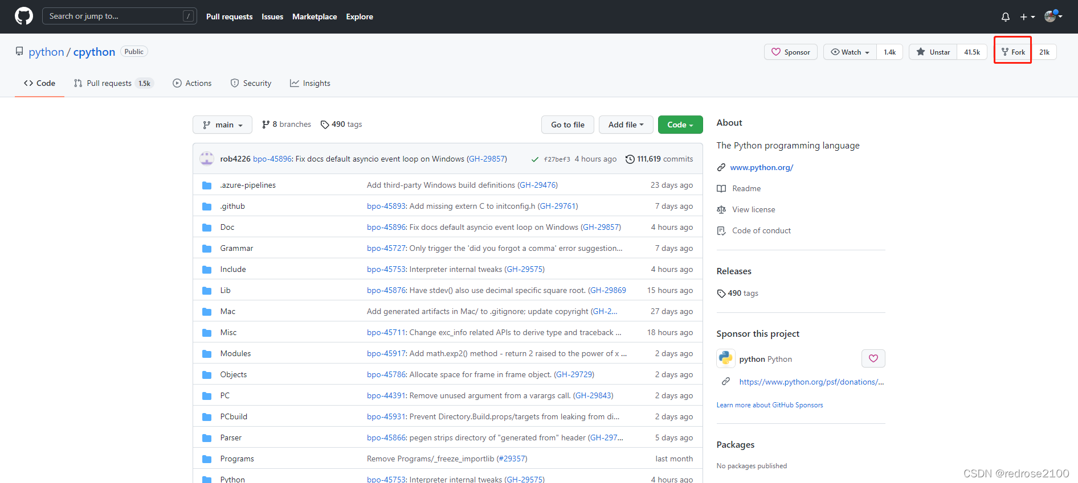Open the main branch selector
This screenshot has height=483, width=1078.
coord(222,125)
